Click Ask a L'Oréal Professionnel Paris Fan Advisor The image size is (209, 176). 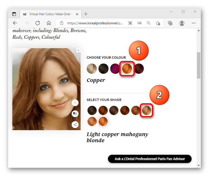150,159
